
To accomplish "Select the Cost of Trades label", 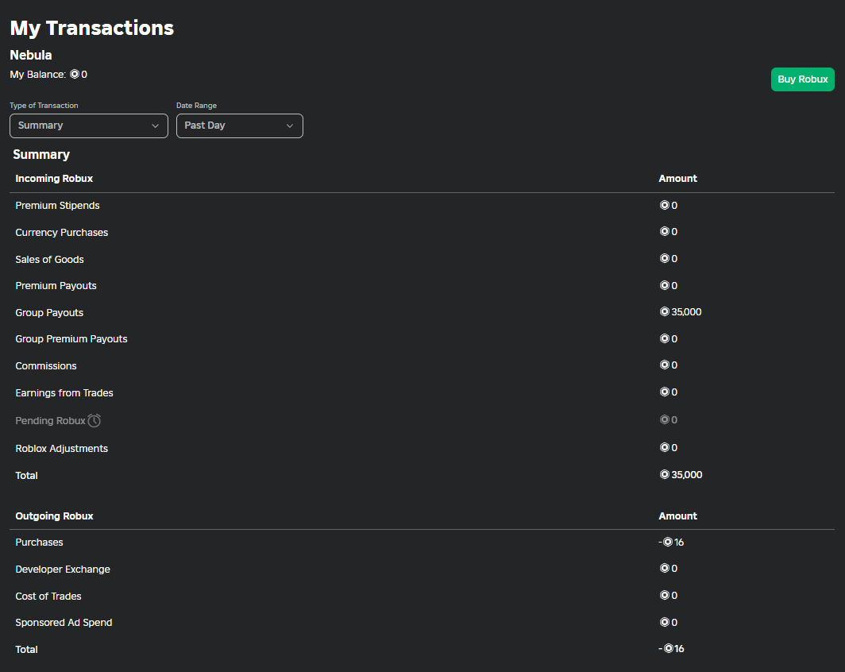I will coord(48,596).
